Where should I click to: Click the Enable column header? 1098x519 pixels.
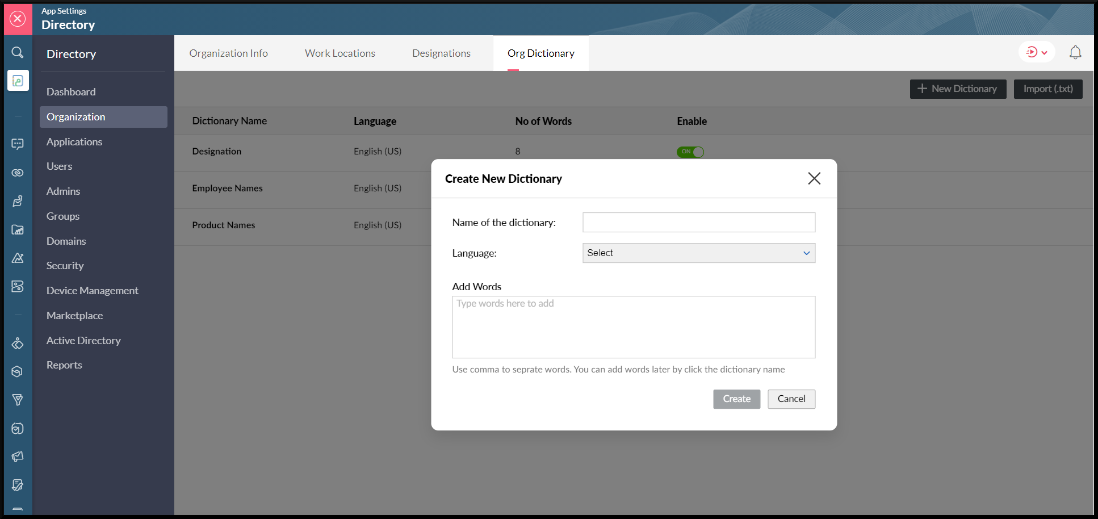(x=692, y=121)
